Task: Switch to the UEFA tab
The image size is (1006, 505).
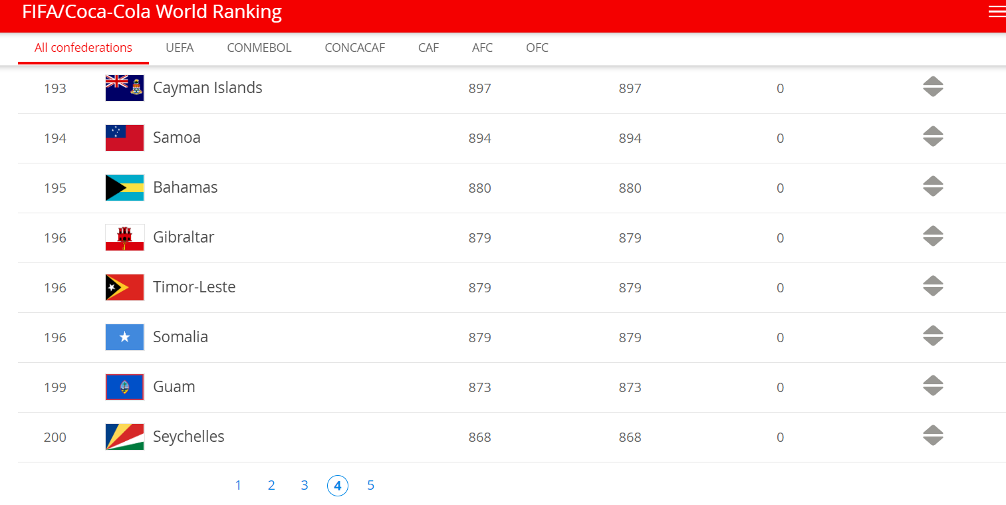Action: tap(180, 48)
